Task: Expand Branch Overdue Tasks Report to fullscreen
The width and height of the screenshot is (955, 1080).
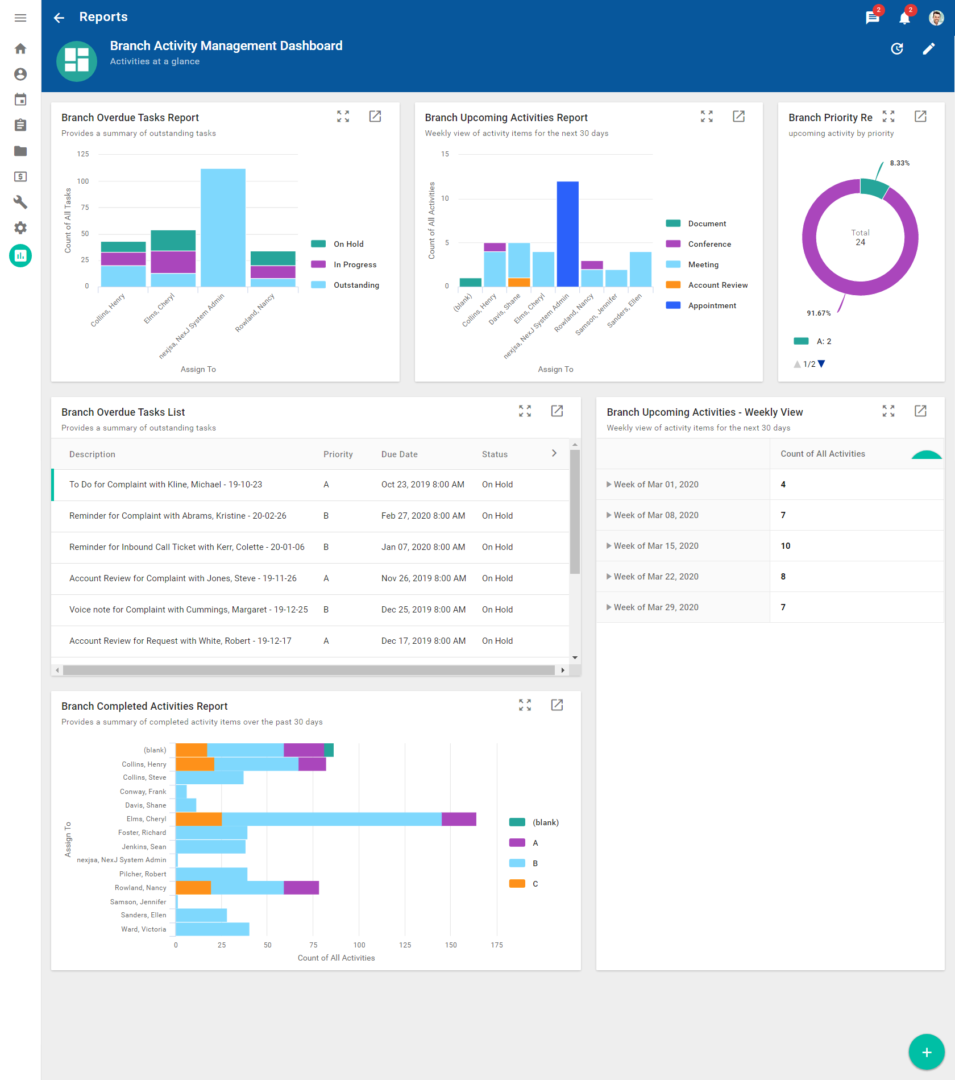Action: click(x=343, y=117)
